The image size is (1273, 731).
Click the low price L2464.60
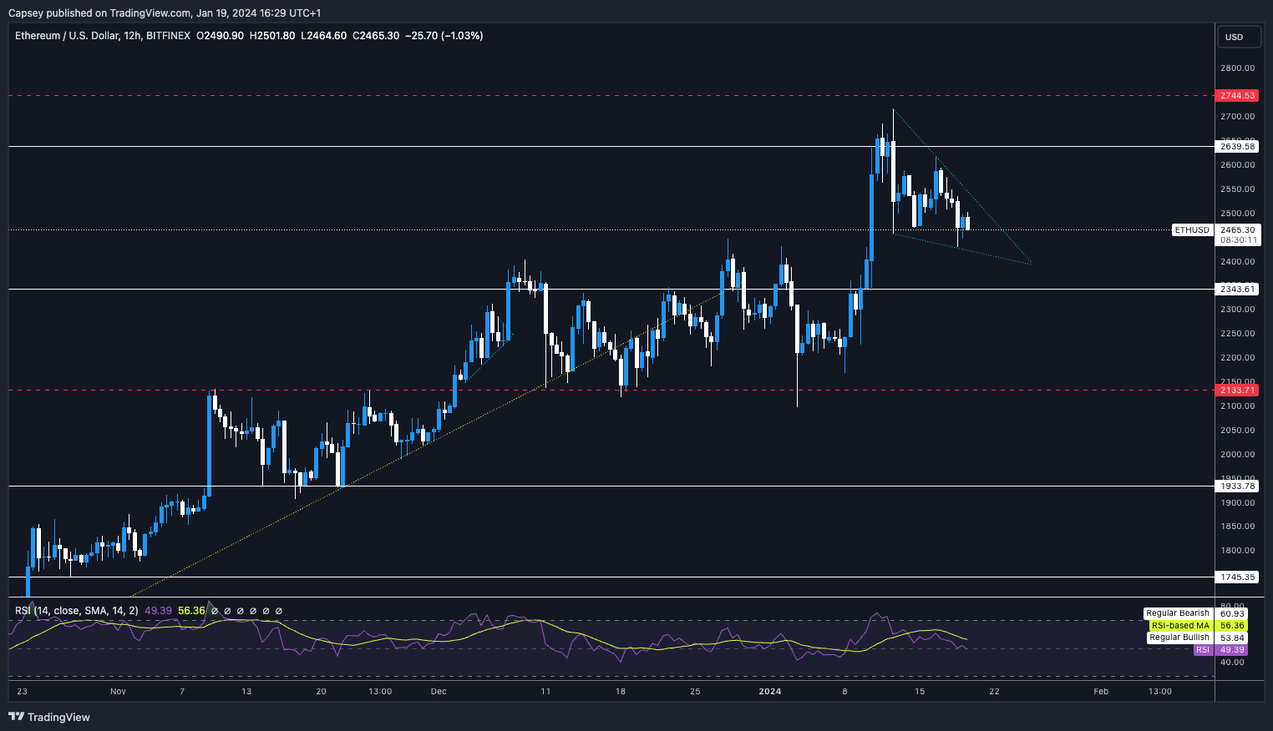pos(323,36)
